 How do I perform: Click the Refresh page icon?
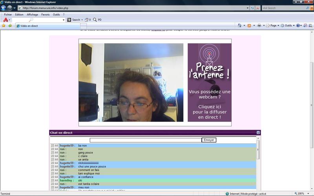click(x=253, y=8)
